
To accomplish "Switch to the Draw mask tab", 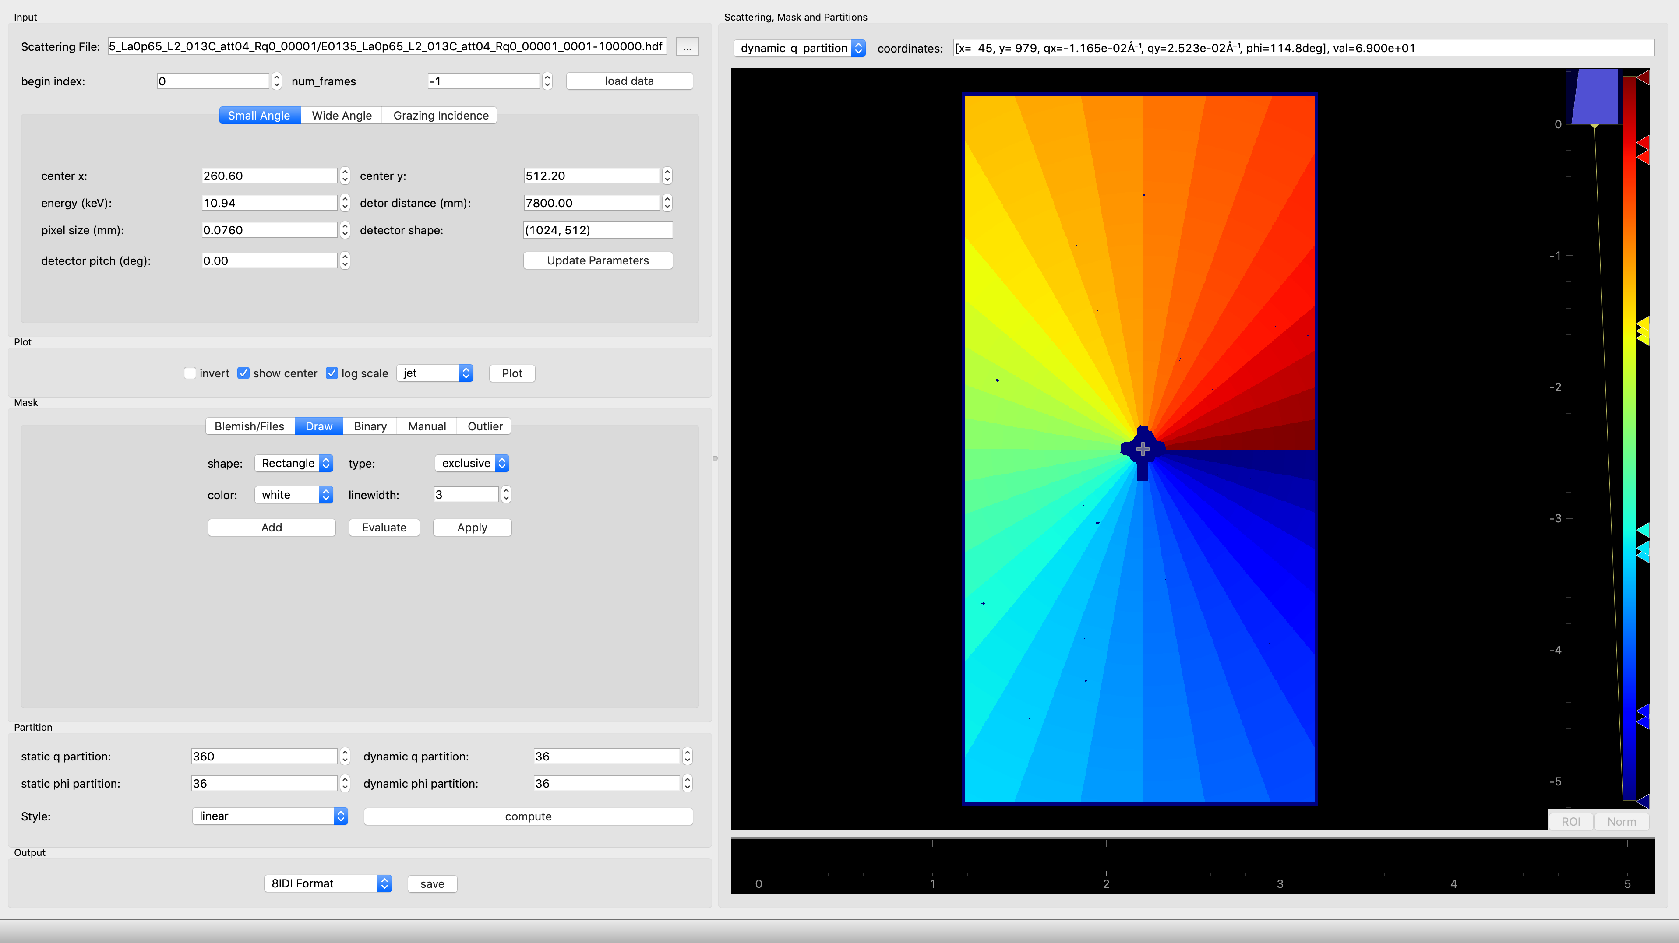I will [x=318, y=426].
